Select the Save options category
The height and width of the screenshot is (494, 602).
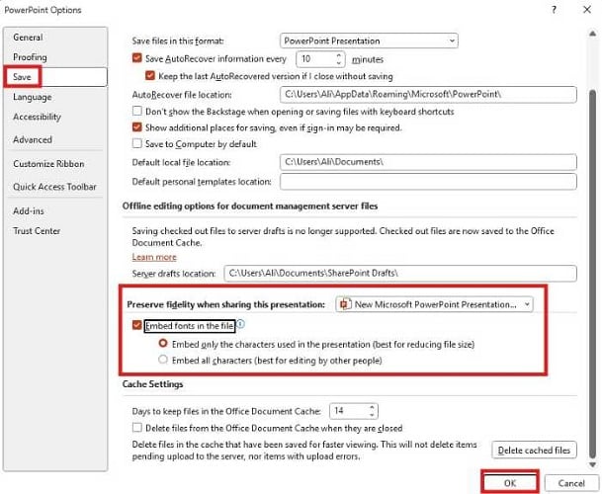pos(55,77)
